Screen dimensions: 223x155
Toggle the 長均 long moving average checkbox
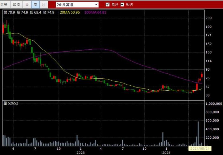(x=108, y=5)
